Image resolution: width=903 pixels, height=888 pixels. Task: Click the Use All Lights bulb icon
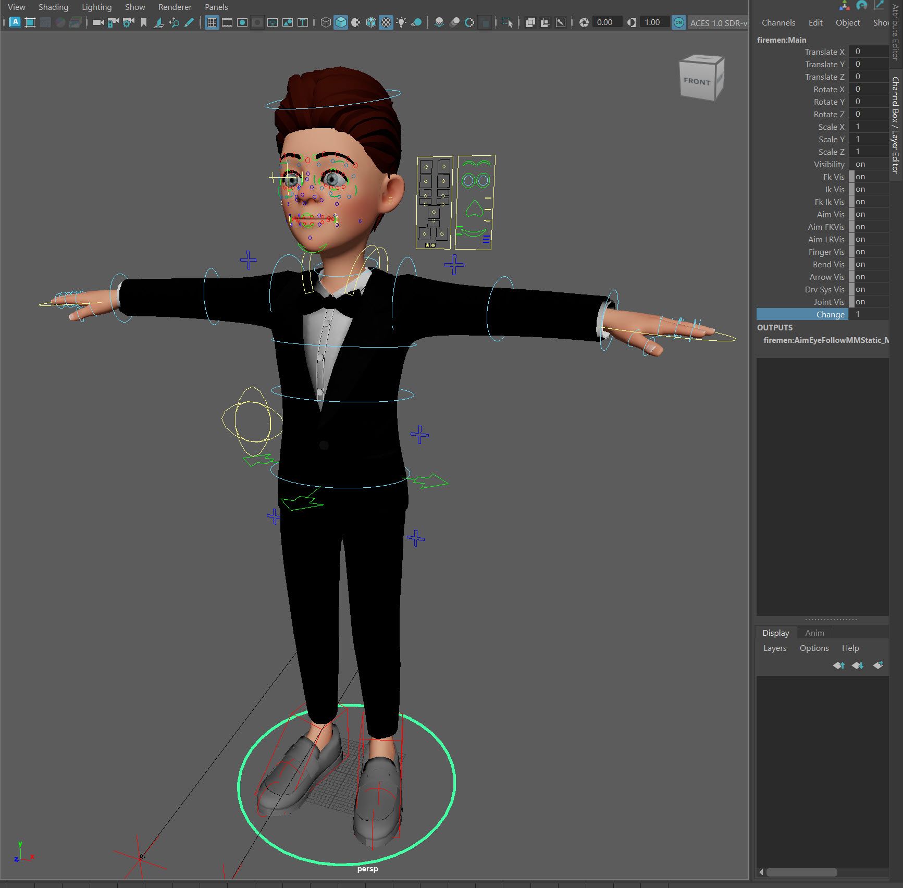pos(401,22)
